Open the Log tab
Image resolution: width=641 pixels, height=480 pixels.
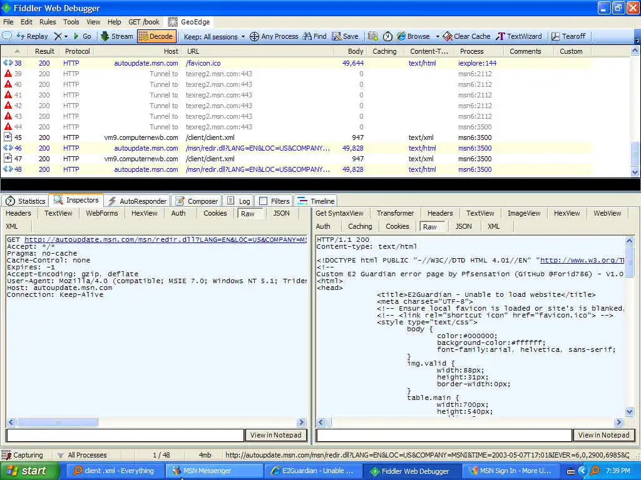click(x=238, y=201)
